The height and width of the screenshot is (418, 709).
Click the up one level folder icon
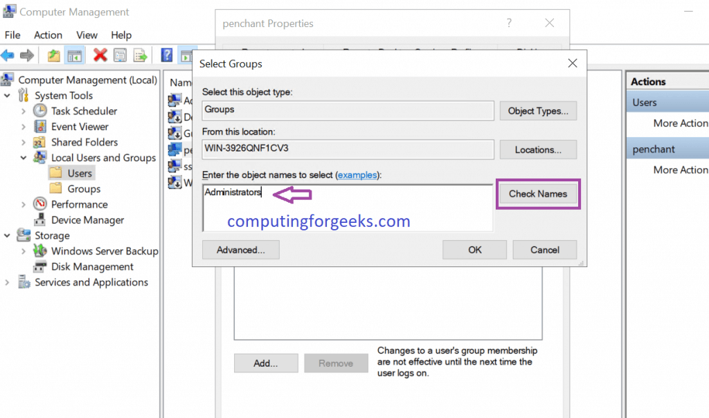click(x=53, y=55)
